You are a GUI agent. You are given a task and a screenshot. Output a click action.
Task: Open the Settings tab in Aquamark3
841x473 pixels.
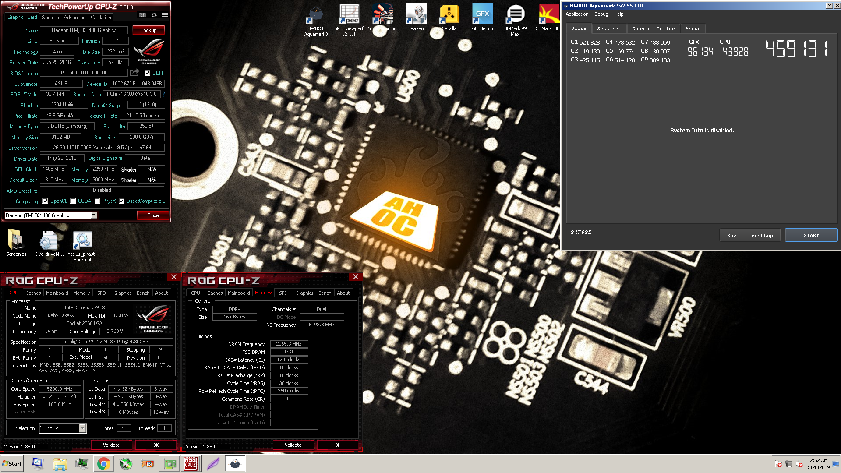coord(609,28)
